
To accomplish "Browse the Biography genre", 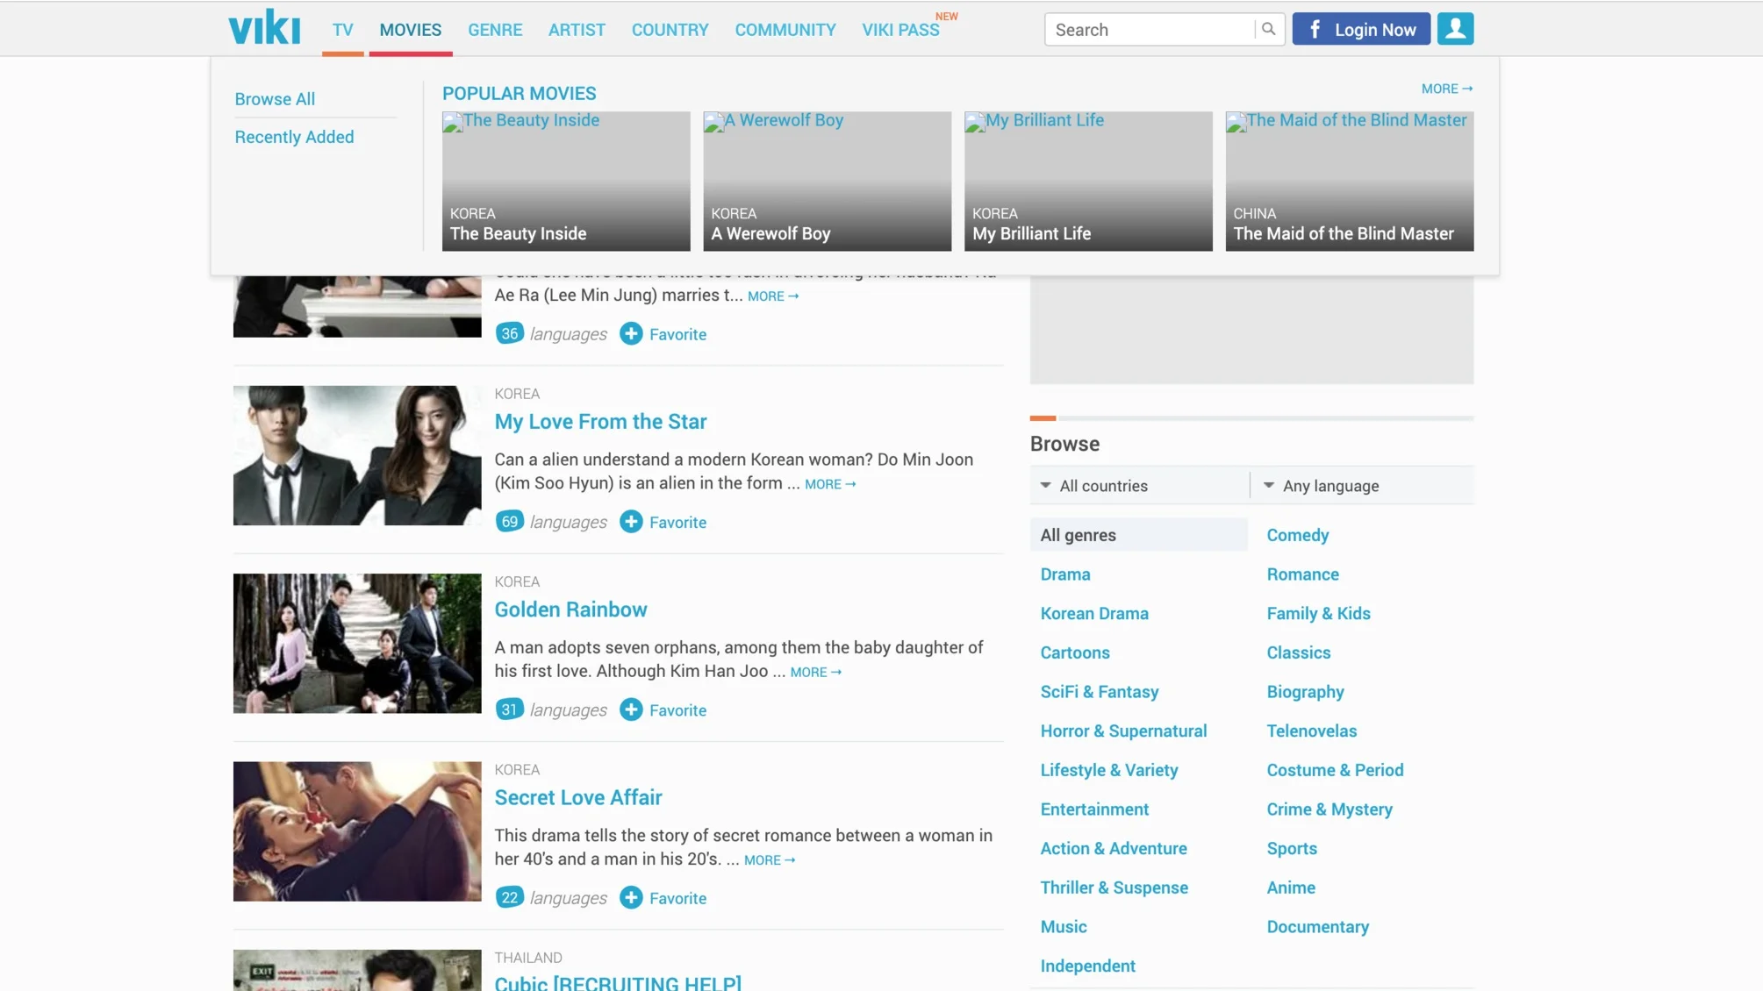I will tap(1305, 692).
